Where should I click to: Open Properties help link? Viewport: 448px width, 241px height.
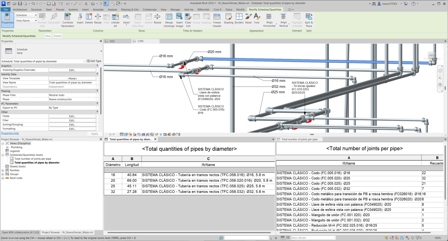(x=10, y=133)
